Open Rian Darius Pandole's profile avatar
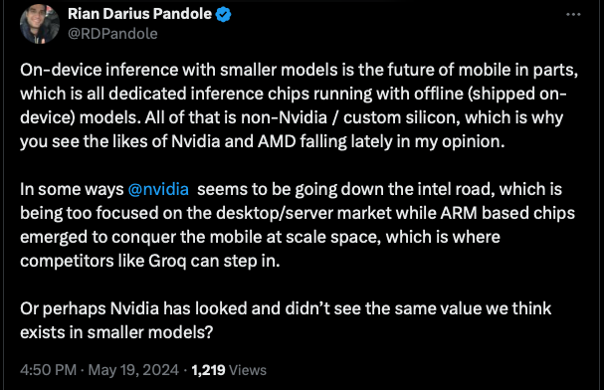The width and height of the screenshot is (604, 390). (x=40, y=24)
